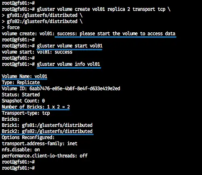
Task: Click the Volume ID value 6aab7476-e05e
Action: pyautogui.click(x=75, y=89)
